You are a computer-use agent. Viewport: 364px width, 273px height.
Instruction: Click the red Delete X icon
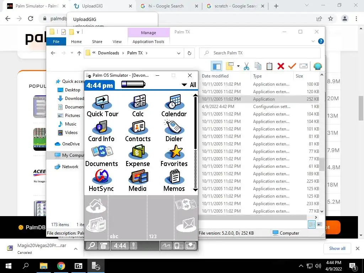(x=281, y=66)
